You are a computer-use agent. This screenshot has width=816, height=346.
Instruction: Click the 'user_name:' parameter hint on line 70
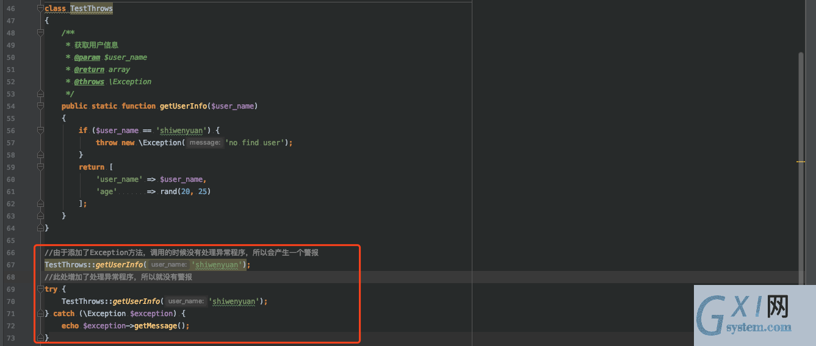tap(186, 301)
